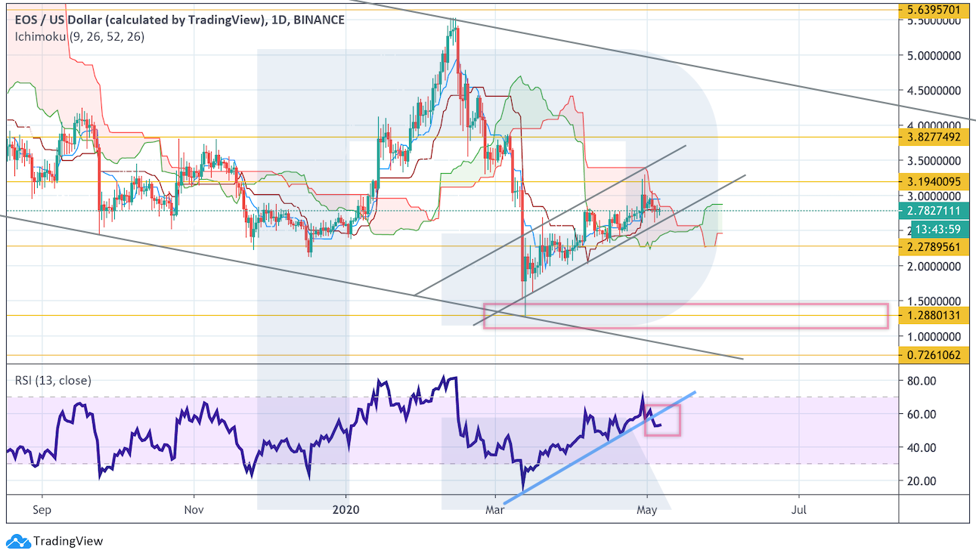The width and height of the screenshot is (976, 559).
Task: Select the RSI (13, close) indicator label
Action: [x=53, y=381]
